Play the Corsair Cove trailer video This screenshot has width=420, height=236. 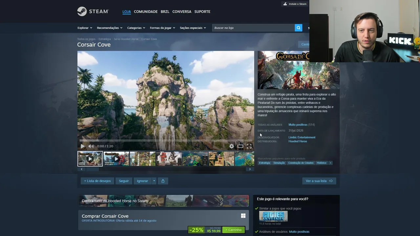tap(82, 146)
